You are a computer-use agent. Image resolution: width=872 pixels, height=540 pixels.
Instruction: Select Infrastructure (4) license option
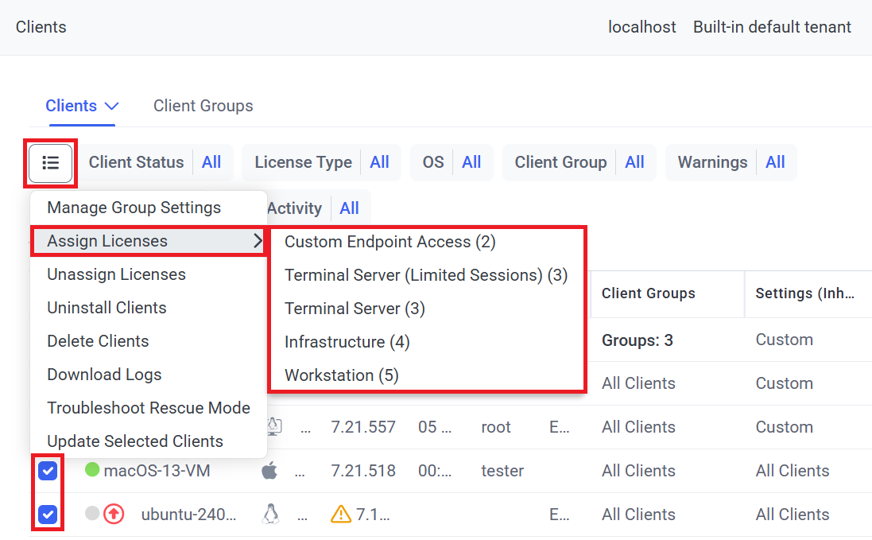point(347,342)
